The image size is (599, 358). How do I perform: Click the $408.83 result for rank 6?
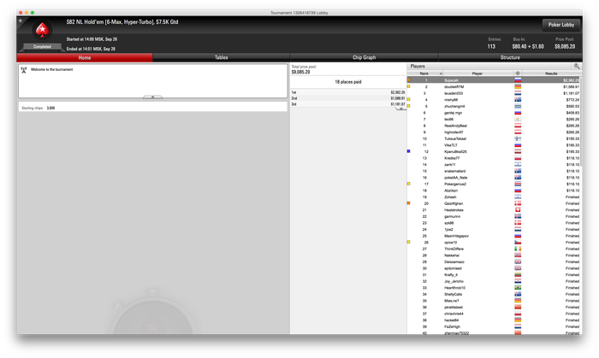coord(572,113)
